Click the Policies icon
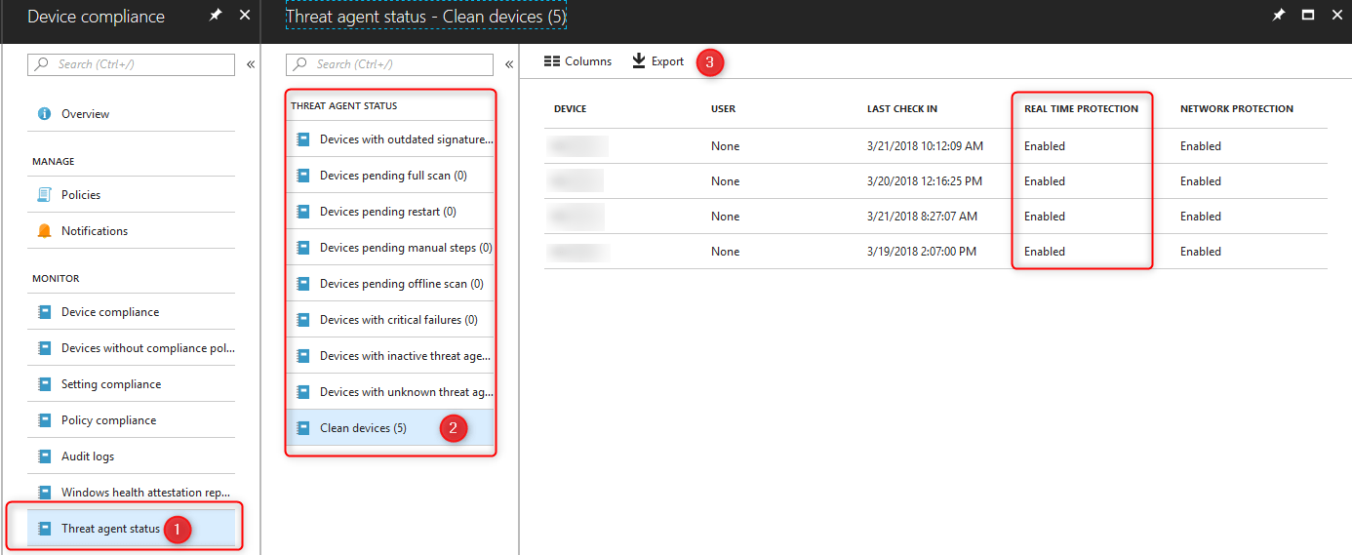The image size is (1352, 555). 44,195
